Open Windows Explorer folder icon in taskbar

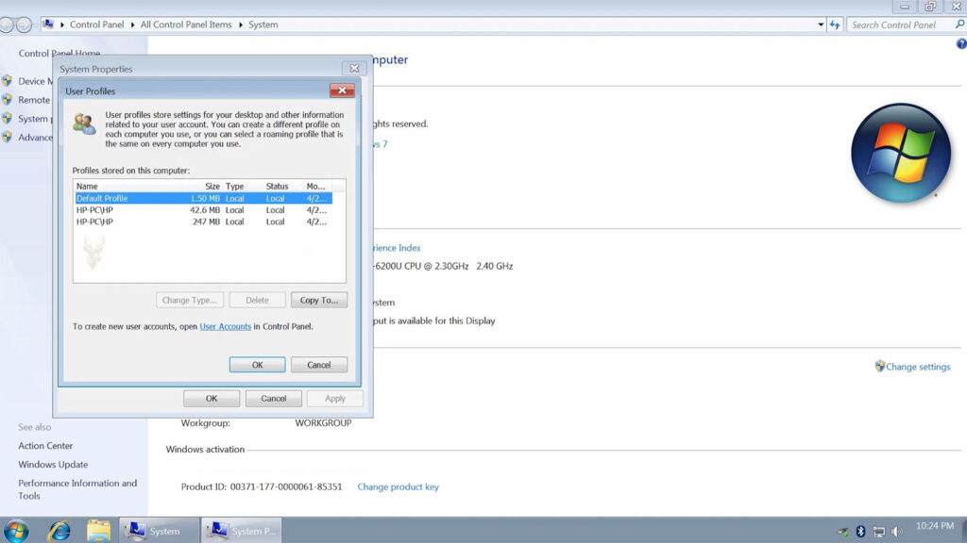point(98,531)
